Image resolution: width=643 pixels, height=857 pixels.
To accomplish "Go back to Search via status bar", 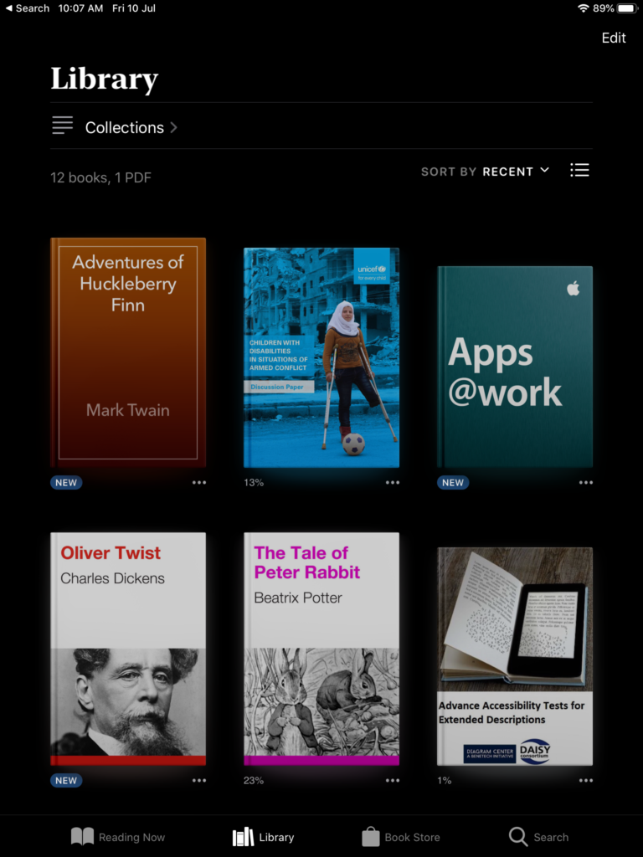I will click(x=28, y=8).
